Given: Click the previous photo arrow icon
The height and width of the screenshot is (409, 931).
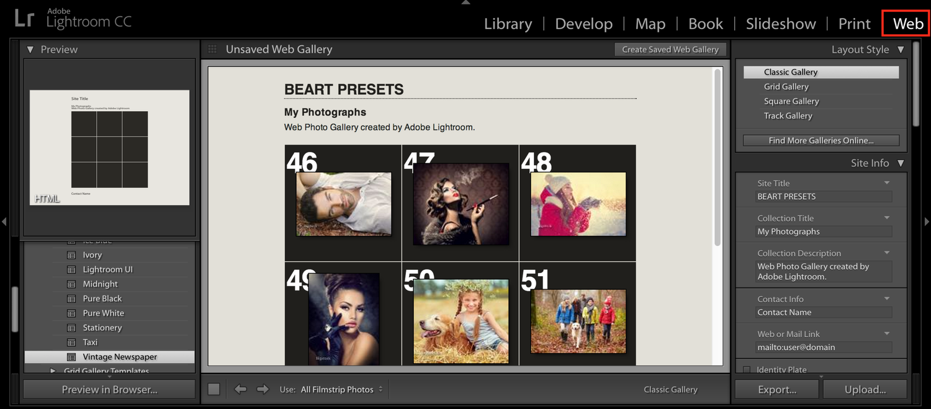Looking at the screenshot, I should (241, 389).
